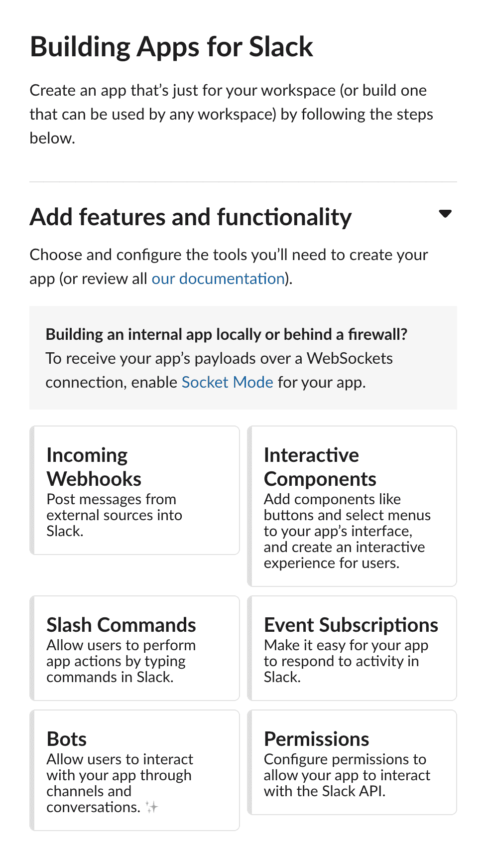Click the Event Subscriptions description text
The image size is (486, 854).
point(346,661)
